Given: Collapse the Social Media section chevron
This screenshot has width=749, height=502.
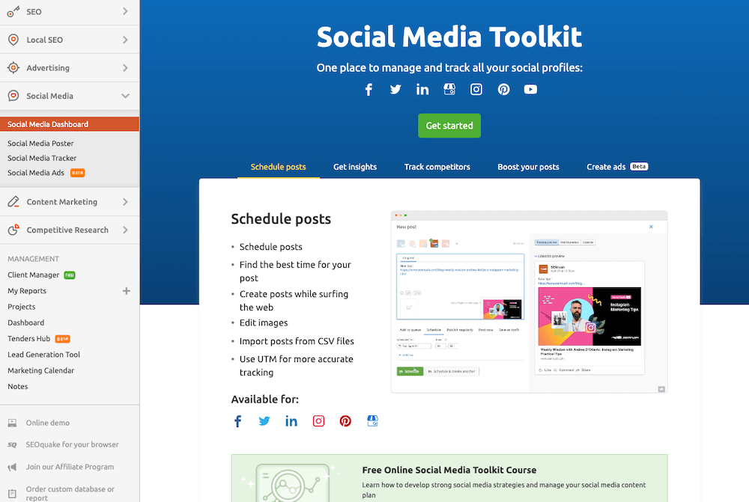Looking at the screenshot, I should 125,96.
